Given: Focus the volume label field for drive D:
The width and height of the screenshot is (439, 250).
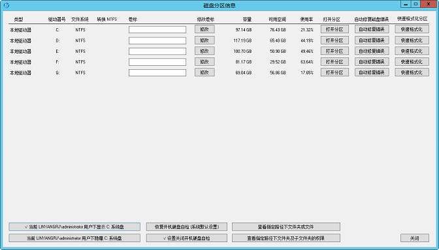Looking at the screenshot, I should [157, 40].
